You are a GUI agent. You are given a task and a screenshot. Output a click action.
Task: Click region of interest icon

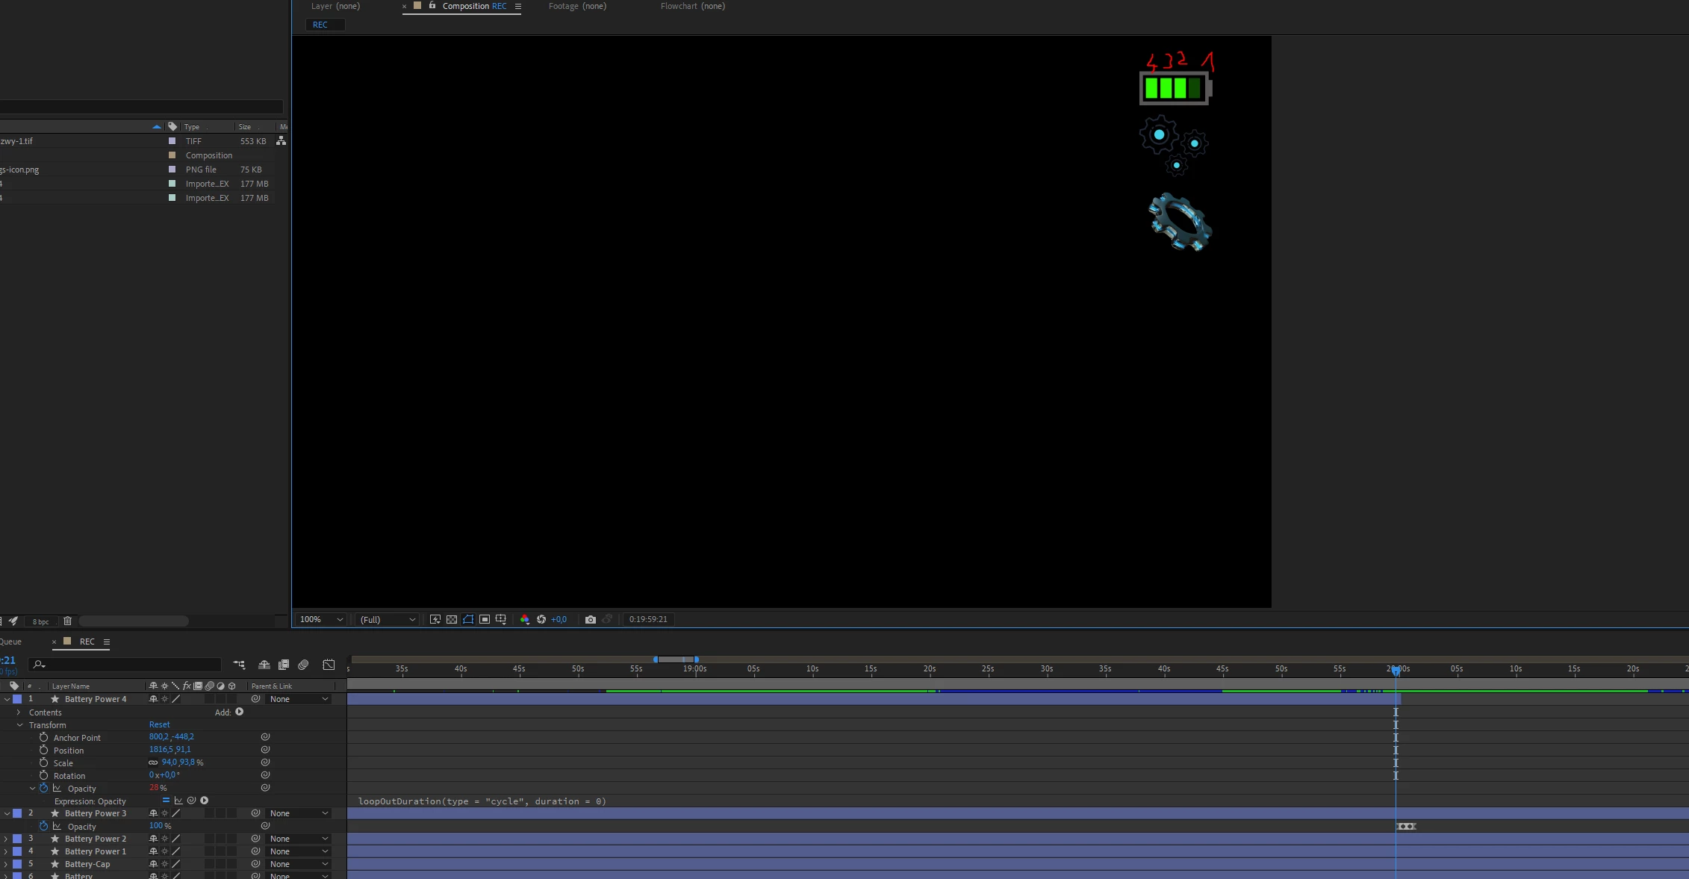pyautogui.click(x=485, y=620)
